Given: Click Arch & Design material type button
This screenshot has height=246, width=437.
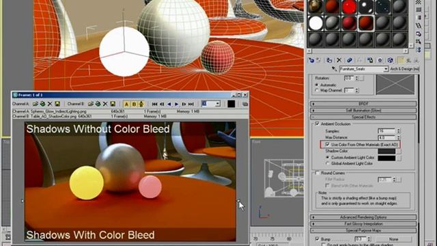Looking at the screenshot, I should click(x=404, y=69).
